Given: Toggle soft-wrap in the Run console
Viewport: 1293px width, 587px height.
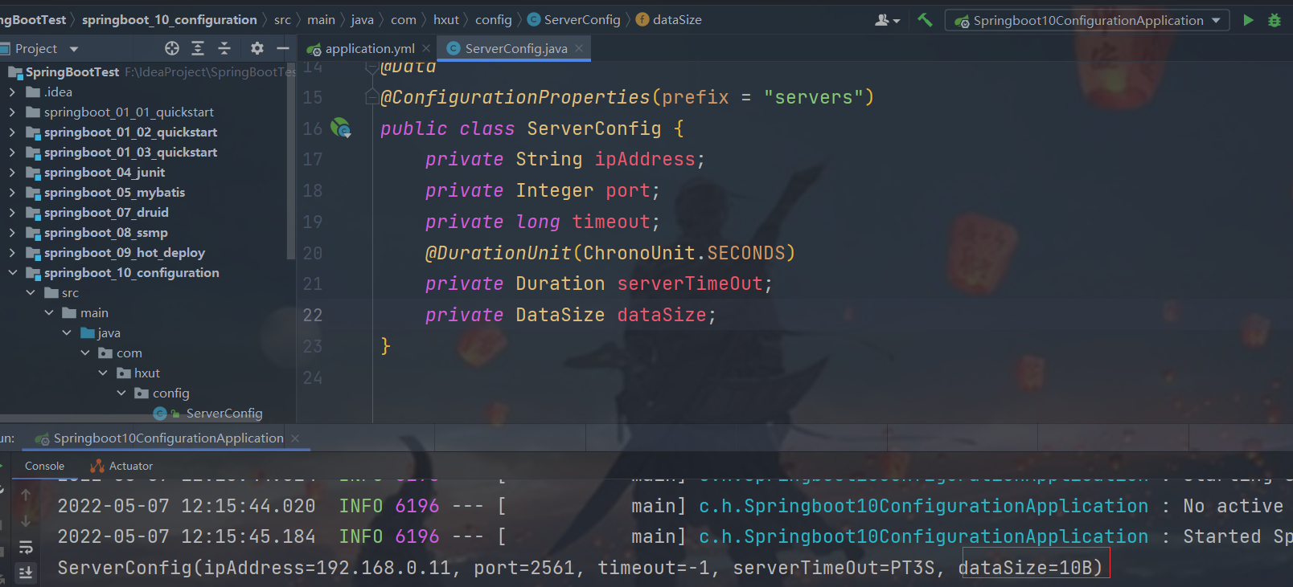Looking at the screenshot, I should pyautogui.click(x=26, y=547).
